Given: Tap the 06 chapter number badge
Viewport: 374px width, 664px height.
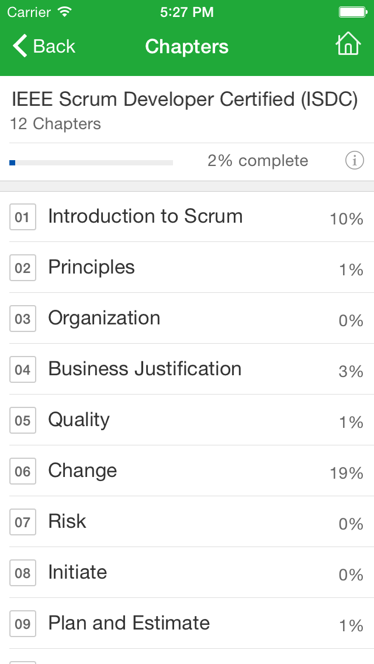Looking at the screenshot, I should click(x=23, y=472).
